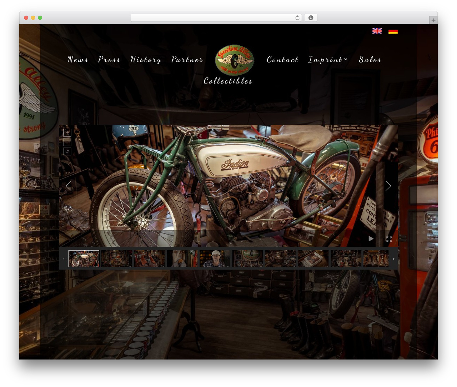Image resolution: width=457 pixels, height=387 pixels.
Task: Select the Indian motorcycle thumbnail
Action: tap(84, 258)
